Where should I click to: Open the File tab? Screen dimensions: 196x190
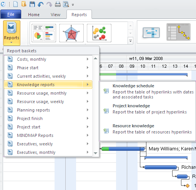click(11, 14)
